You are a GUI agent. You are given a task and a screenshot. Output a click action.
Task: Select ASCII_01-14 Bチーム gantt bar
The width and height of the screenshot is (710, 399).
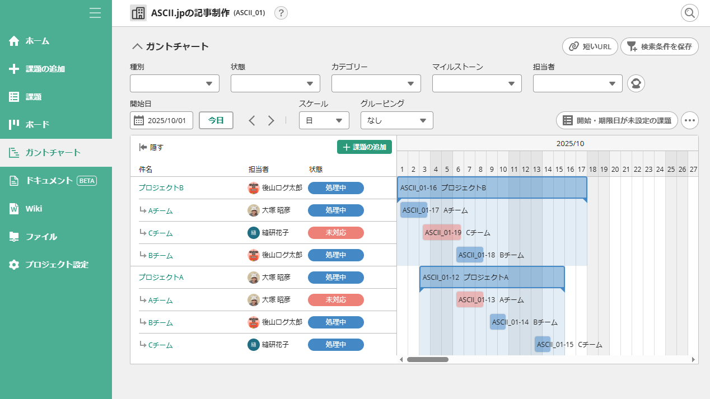[498, 322]
